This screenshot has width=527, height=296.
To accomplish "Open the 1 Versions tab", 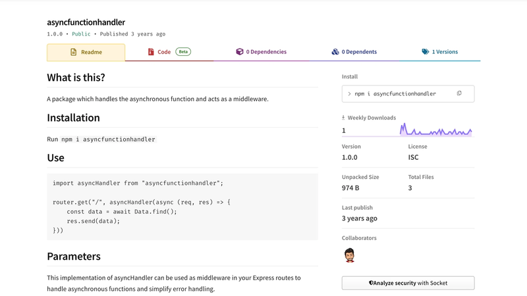I will 439,52.
